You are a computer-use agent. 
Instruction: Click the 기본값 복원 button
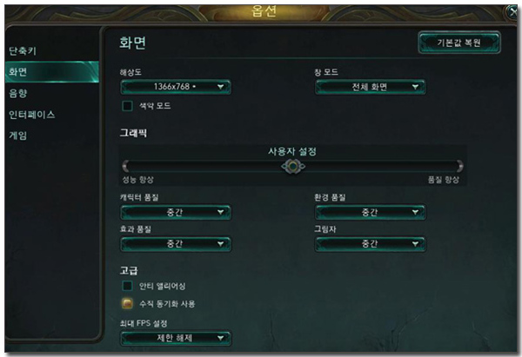459,43
